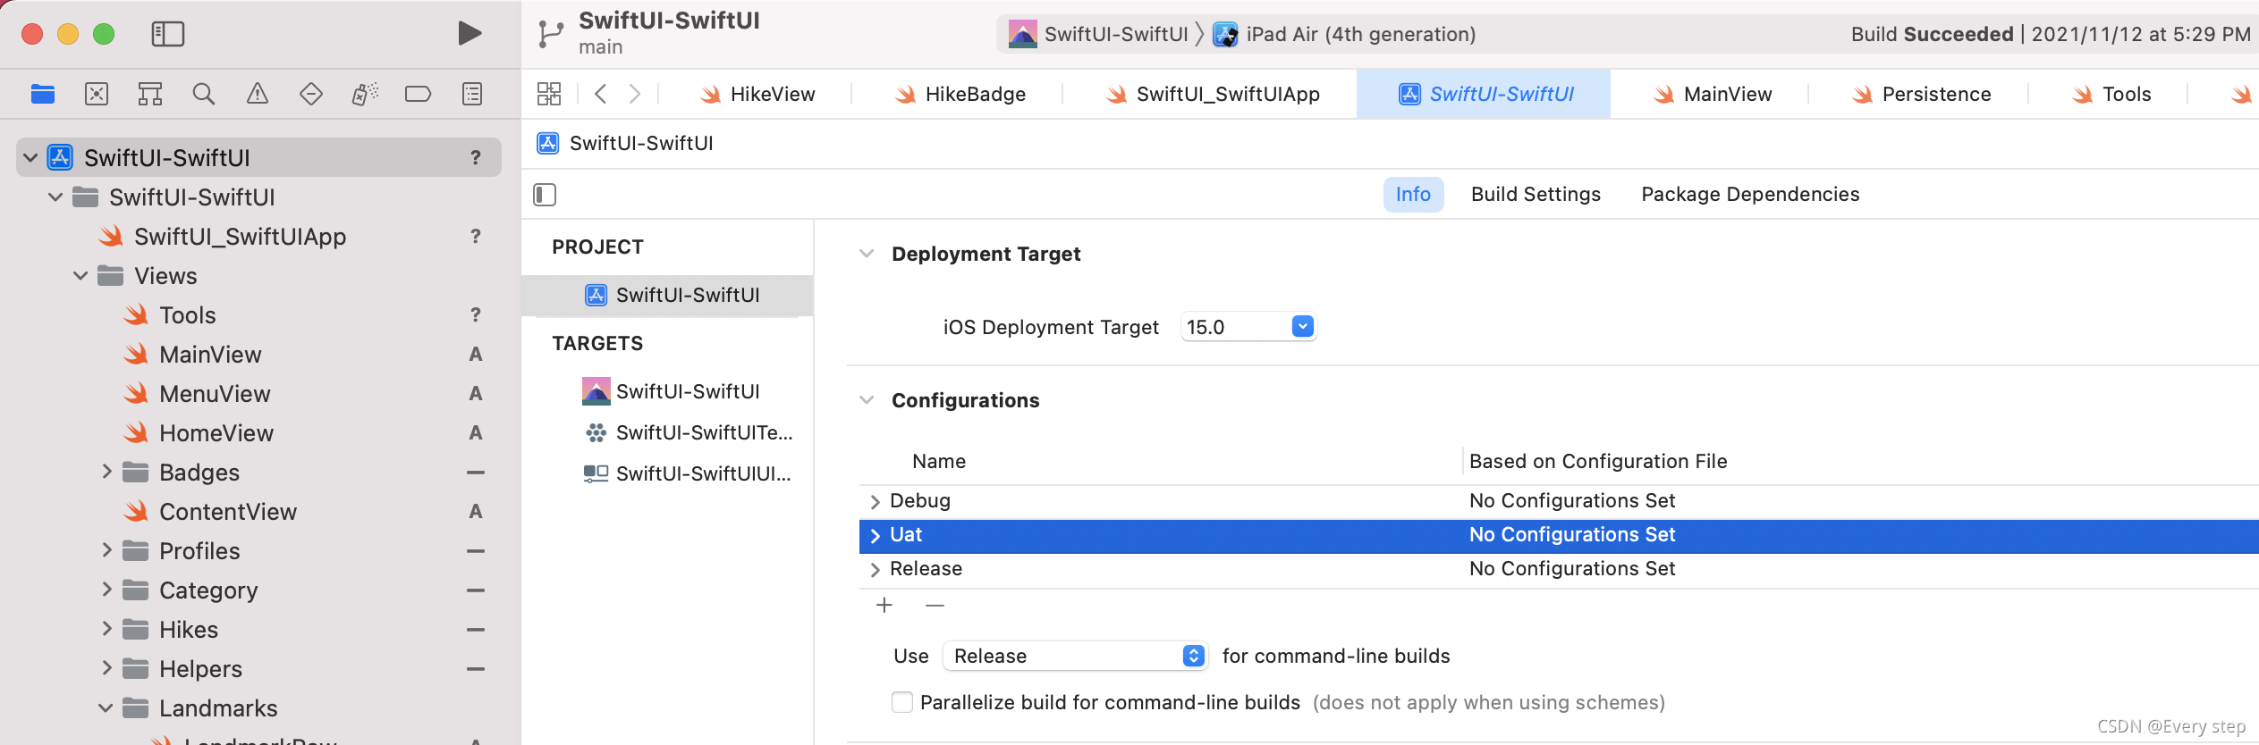The height and width of the screenshot is (745, 2259).
Task: Expand the Hikes folder
Action: 106,629
